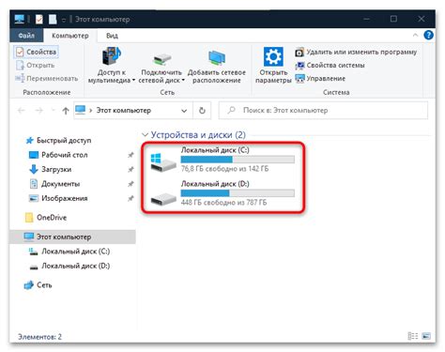445x352 pixels.
Task: Open Сеть in navigation pane
Action: click(38, 285)
